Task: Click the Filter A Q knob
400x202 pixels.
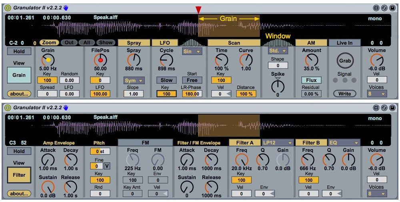Action: point(262,160)
